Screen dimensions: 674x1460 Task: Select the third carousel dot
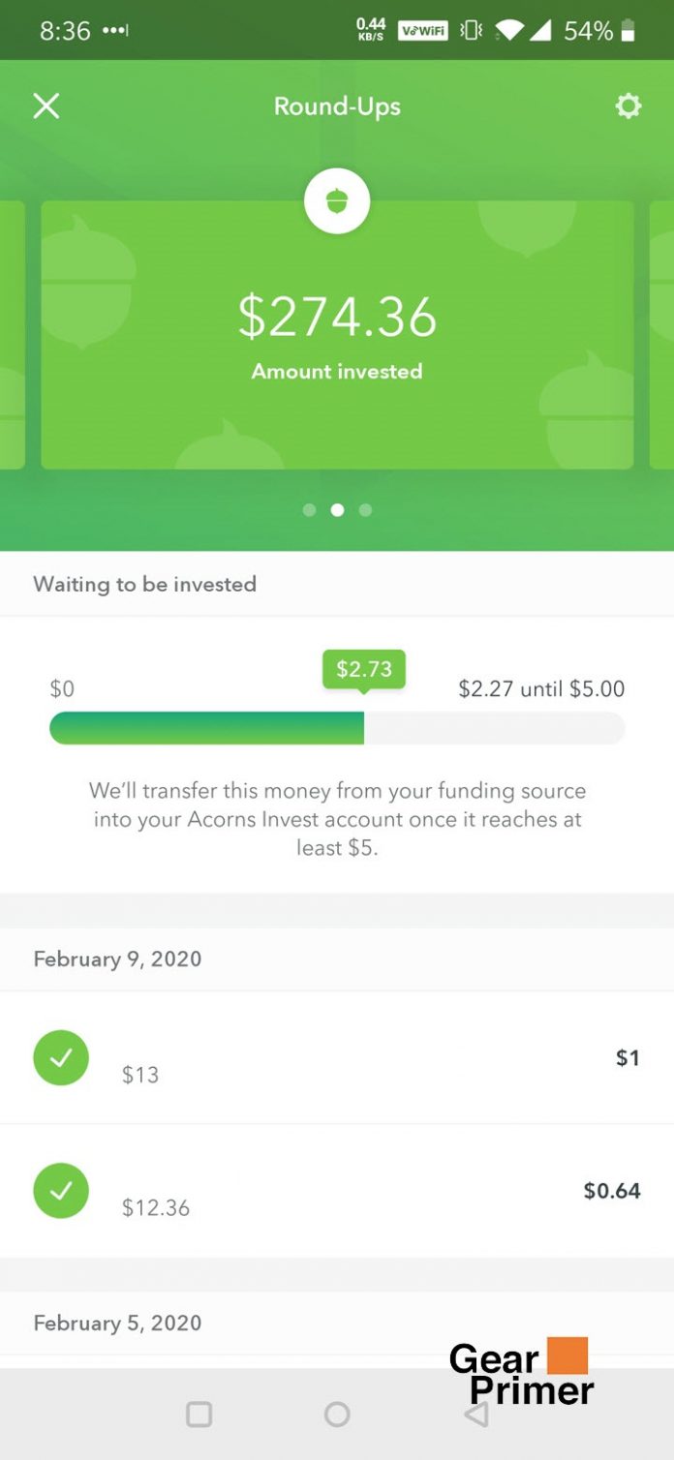(365, 510)
